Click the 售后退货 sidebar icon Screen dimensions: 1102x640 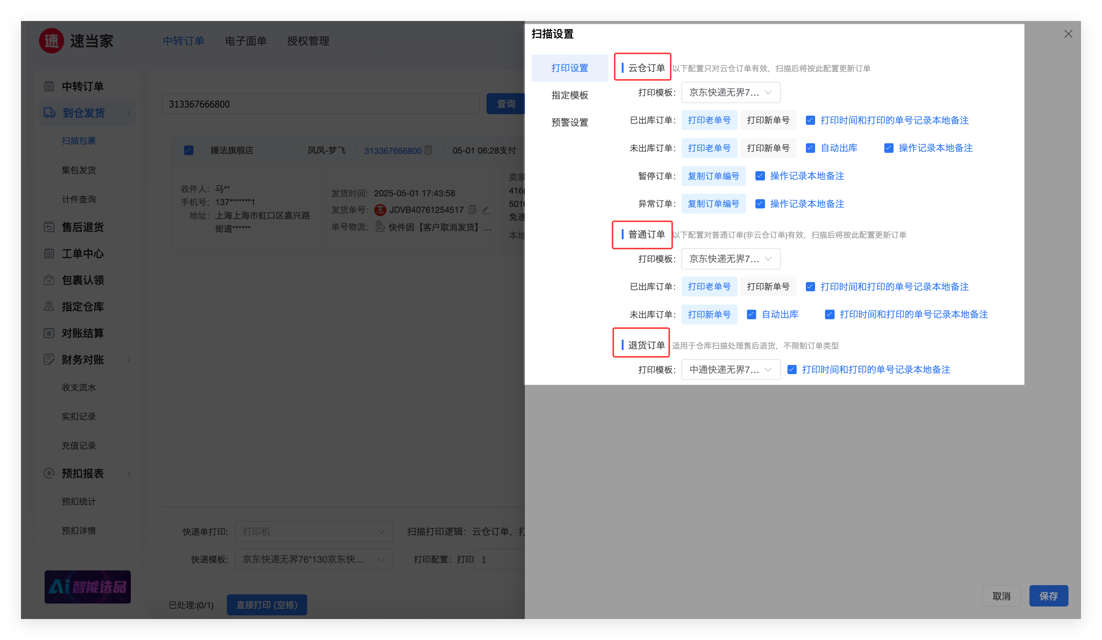tap(49, 227)
